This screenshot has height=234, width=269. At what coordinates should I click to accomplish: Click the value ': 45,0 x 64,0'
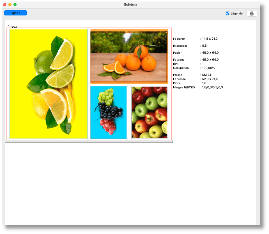pyautogui.click(x=209, y=60)
